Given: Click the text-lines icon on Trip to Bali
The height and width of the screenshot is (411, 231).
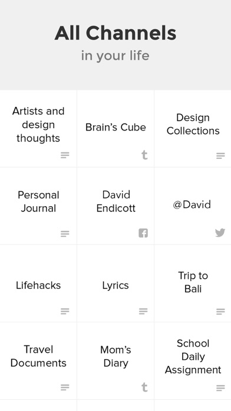Looking at the screenshot, I should click(x=220, y=311).
